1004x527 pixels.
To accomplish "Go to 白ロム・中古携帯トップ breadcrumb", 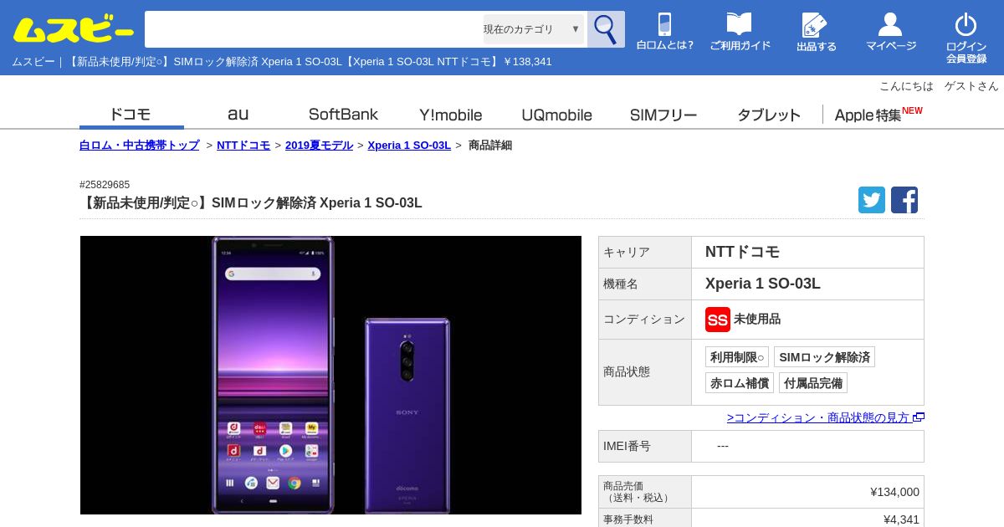I will coord(140,146).
